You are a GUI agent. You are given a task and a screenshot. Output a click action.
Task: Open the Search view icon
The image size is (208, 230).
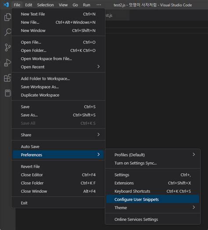[7, 32]
